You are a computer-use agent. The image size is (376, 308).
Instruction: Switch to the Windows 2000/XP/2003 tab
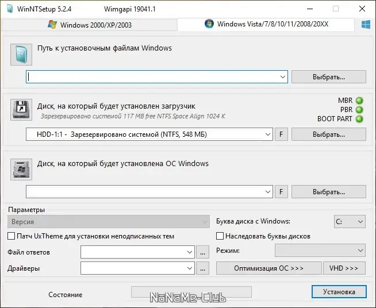pyautogui.click(x=90, y=25)
